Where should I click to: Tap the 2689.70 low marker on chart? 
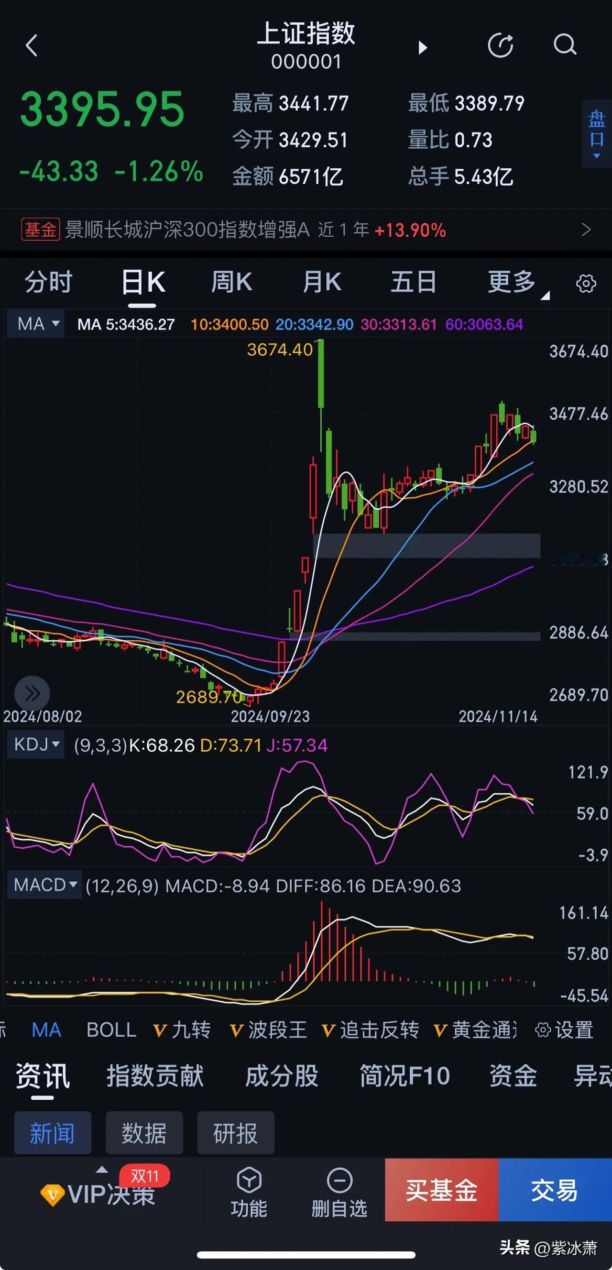point(209,697)
